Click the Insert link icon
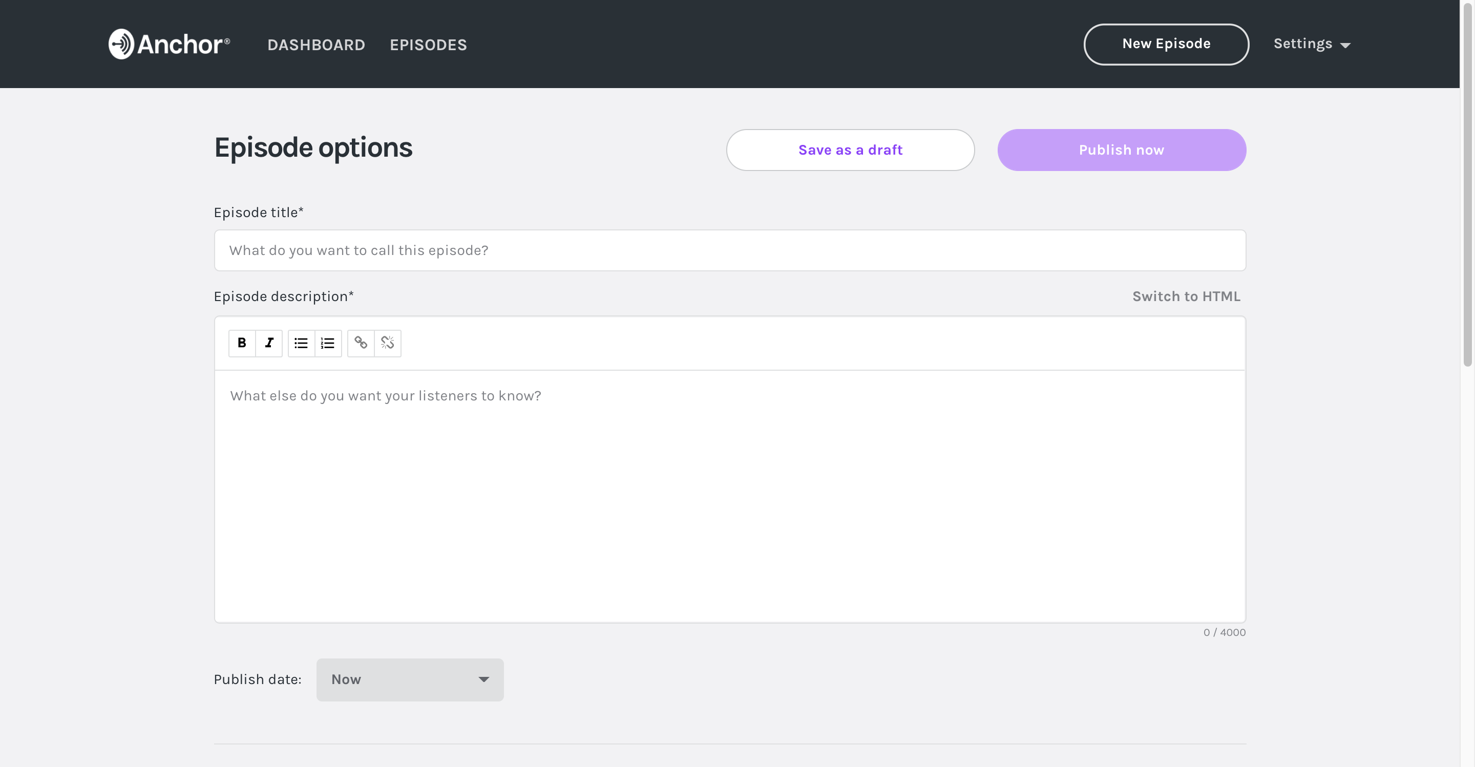The width and height of the screenshot is (1475, 767). point(361,343)
